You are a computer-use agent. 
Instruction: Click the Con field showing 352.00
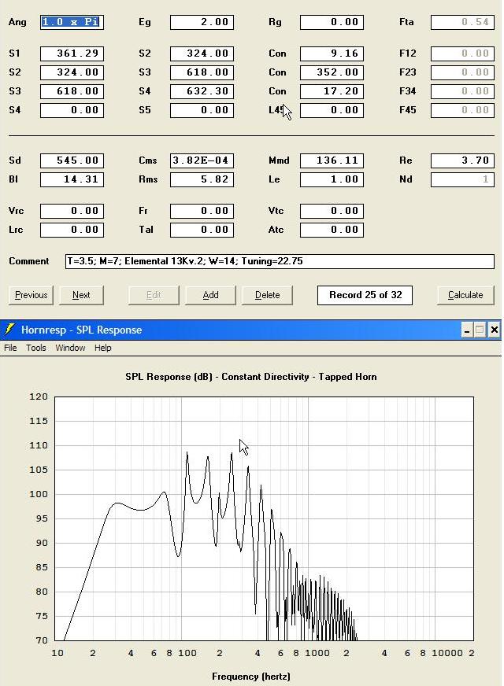(x=332, y=72)
